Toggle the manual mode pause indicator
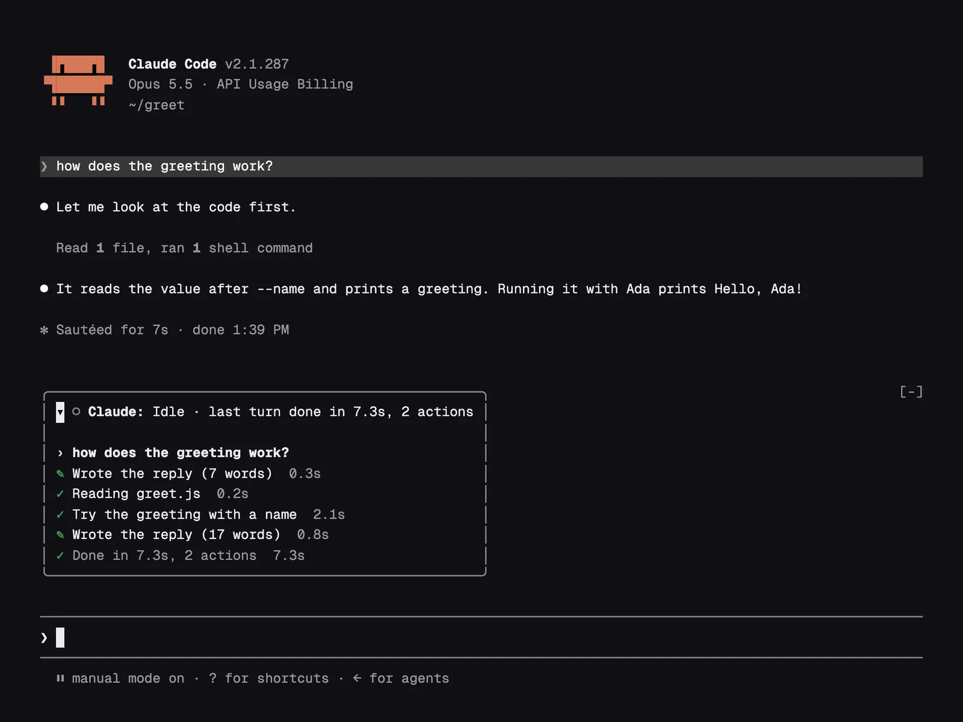This screenshot has width=963, height=722. pos(60,678)
